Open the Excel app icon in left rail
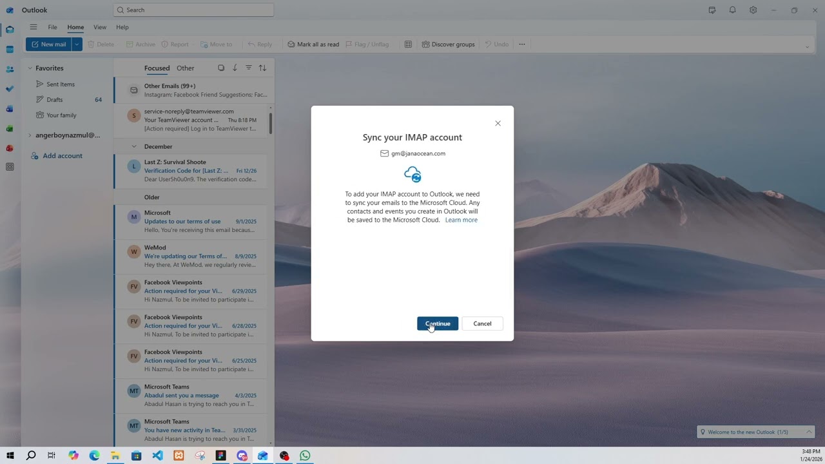825x464 pixels. pos(10,128)
